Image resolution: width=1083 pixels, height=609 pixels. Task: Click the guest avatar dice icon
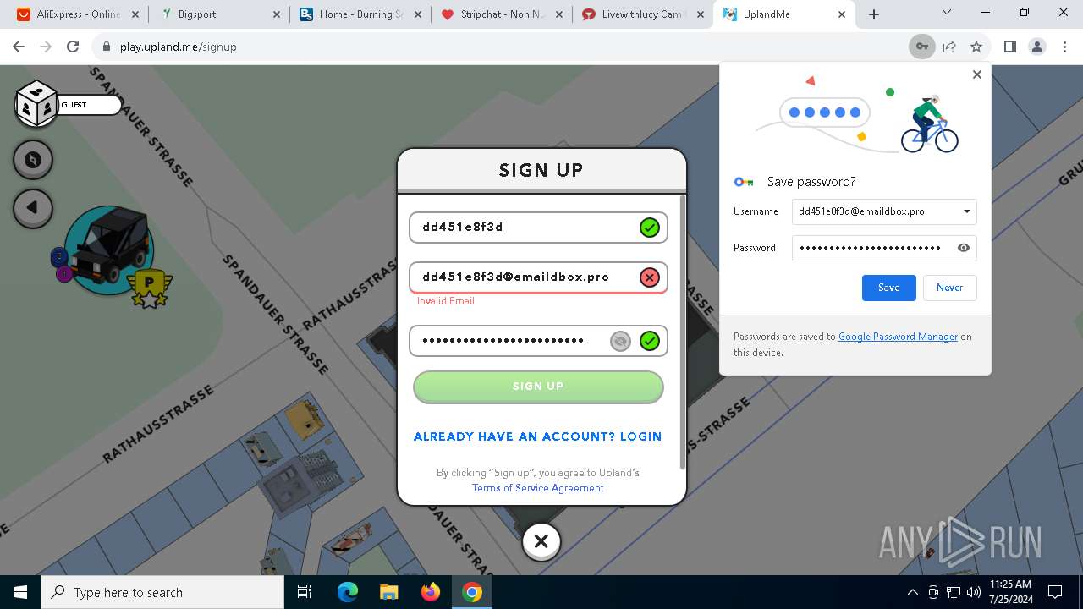point(36,104)
